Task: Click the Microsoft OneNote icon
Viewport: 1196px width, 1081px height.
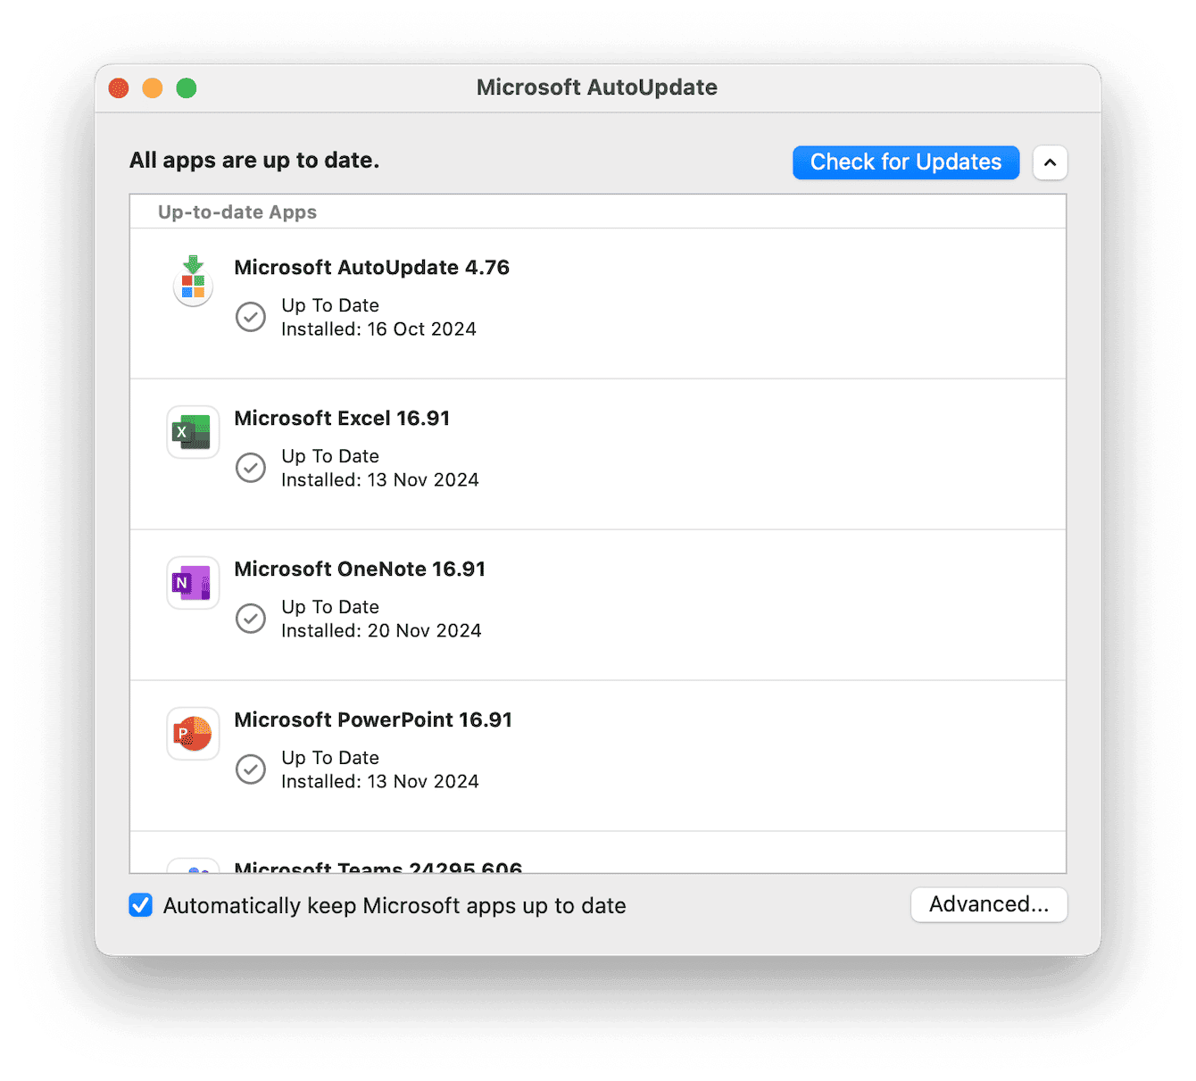Action: click(x=193, y=582)
